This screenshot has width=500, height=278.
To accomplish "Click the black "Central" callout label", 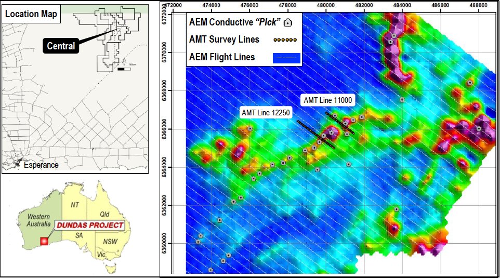I will click(61, 46).
